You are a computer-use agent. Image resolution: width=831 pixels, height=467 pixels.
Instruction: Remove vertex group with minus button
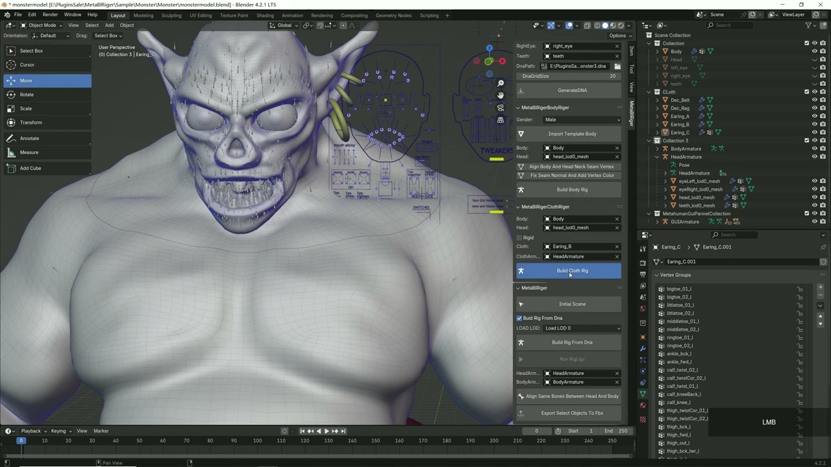(x=821, y=295)
